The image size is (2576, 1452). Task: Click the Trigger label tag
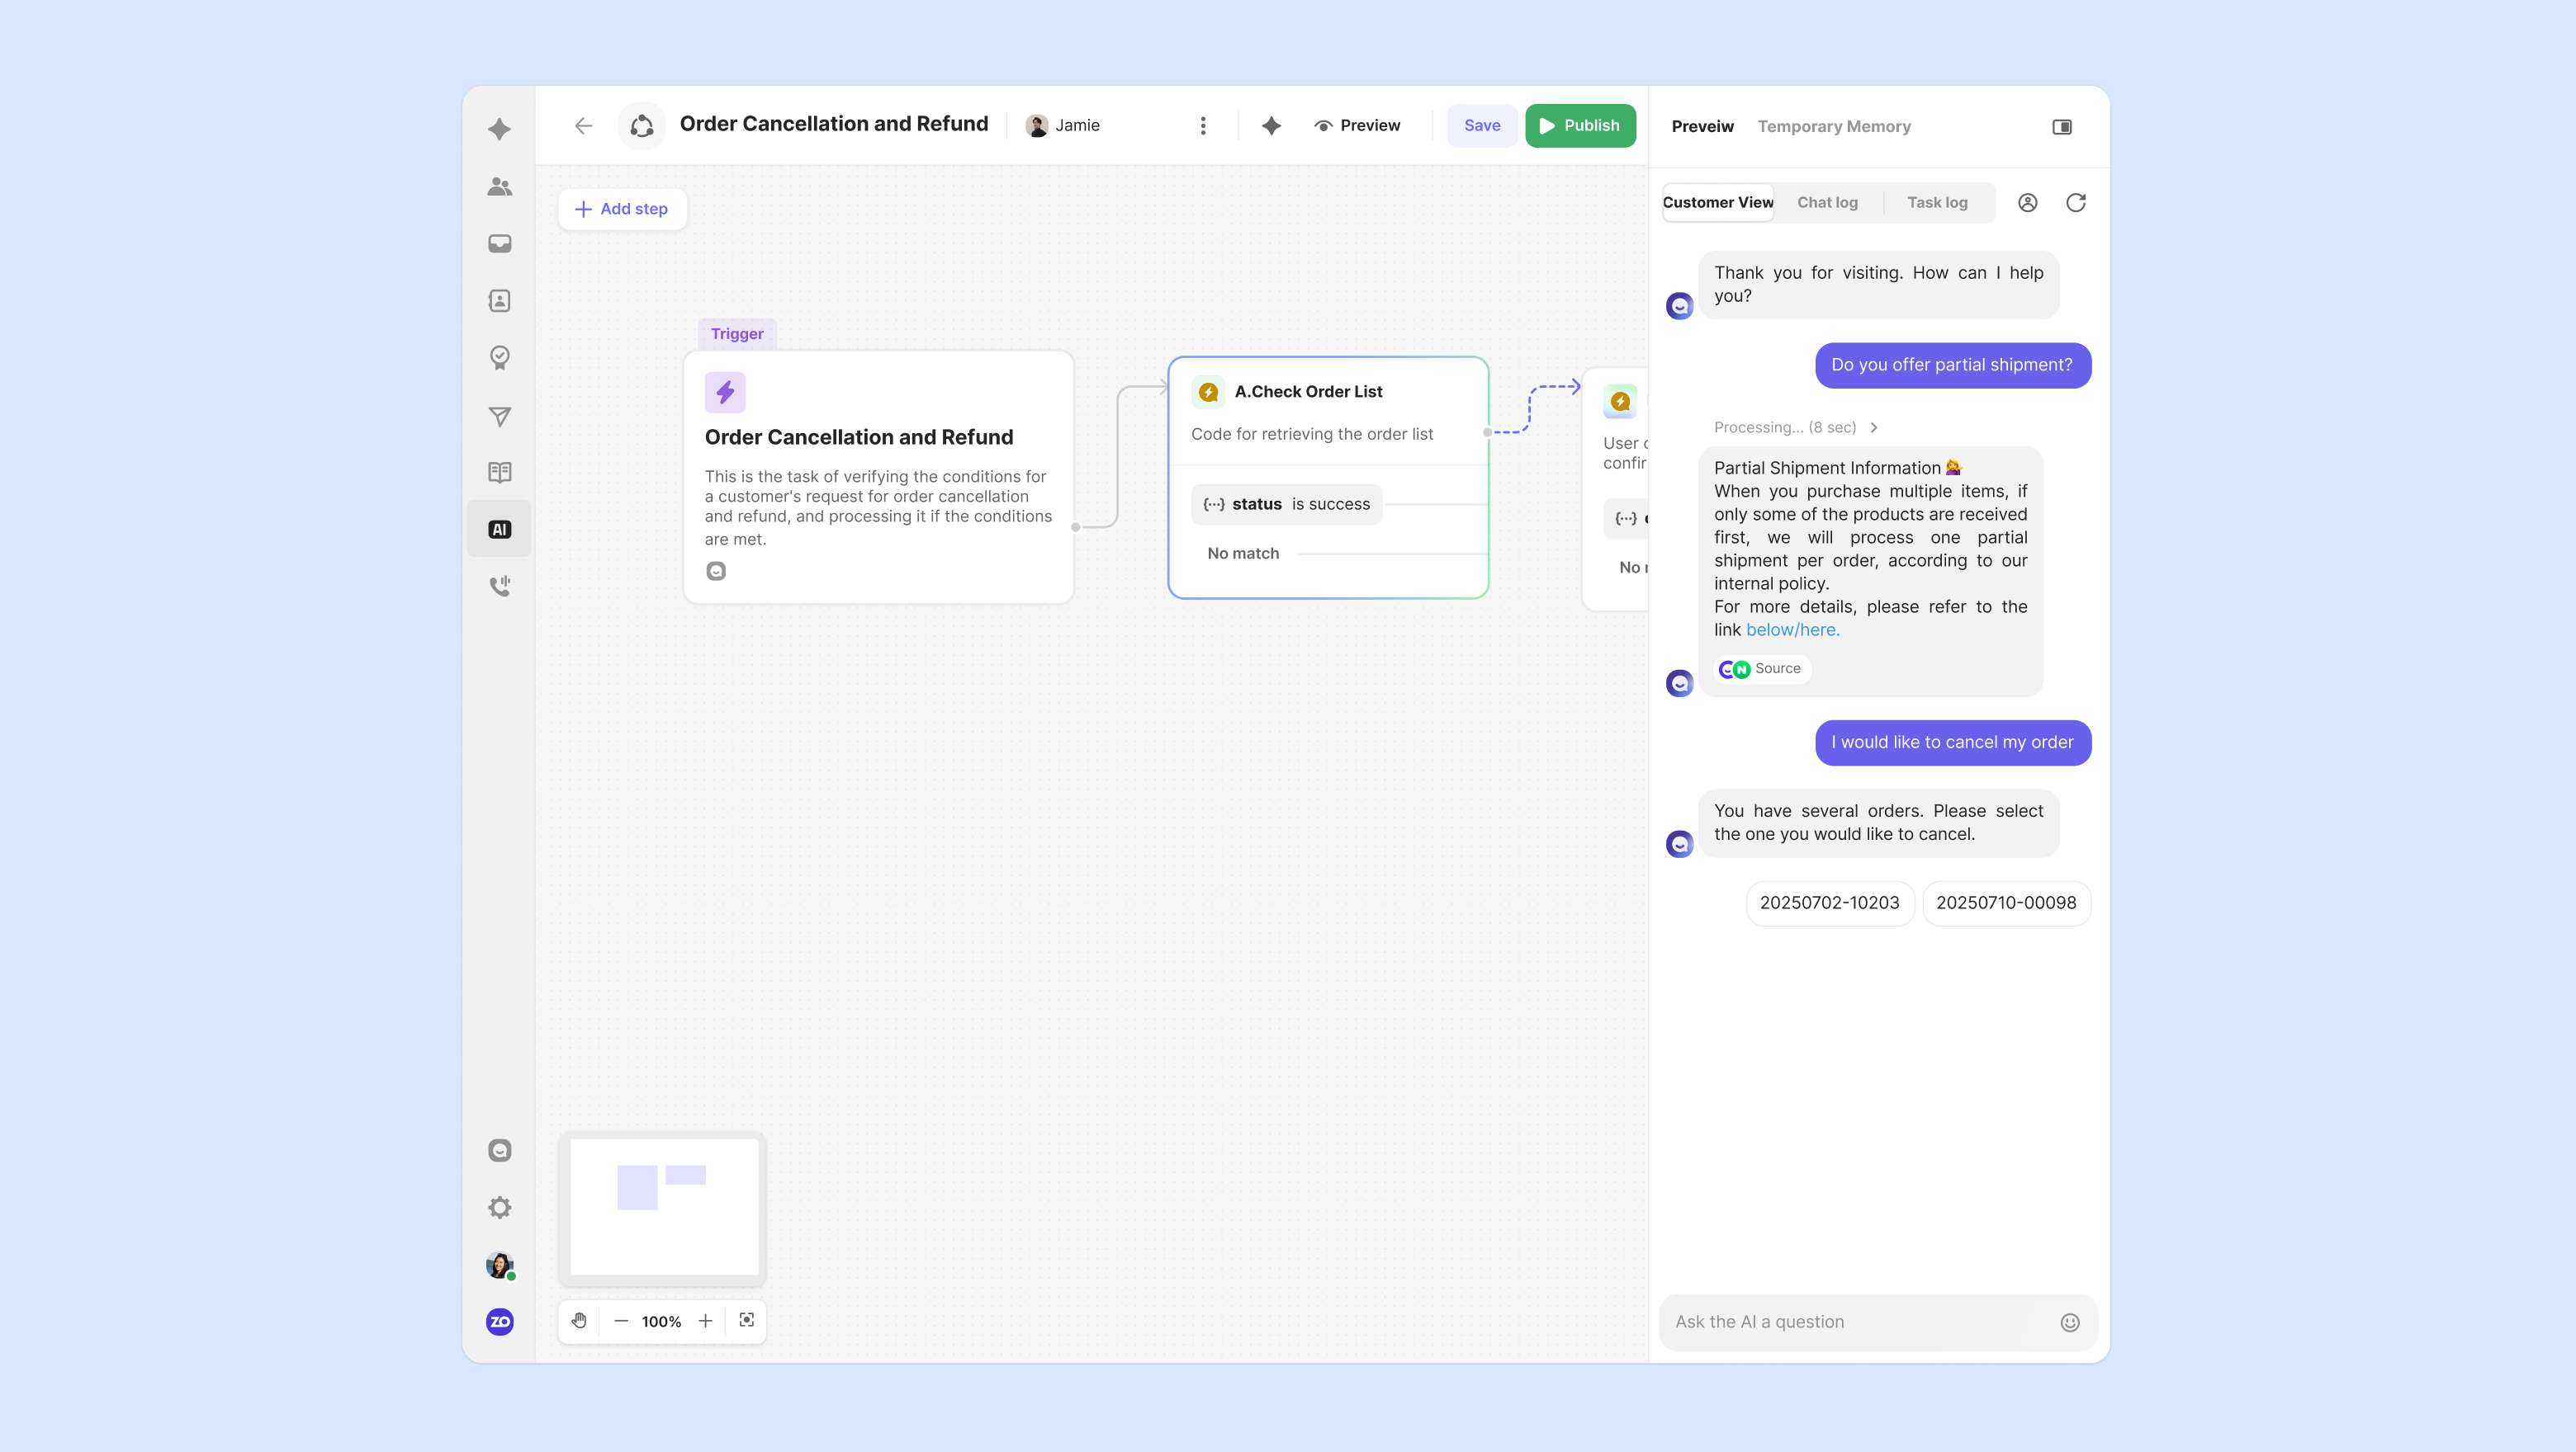[736, 334]
